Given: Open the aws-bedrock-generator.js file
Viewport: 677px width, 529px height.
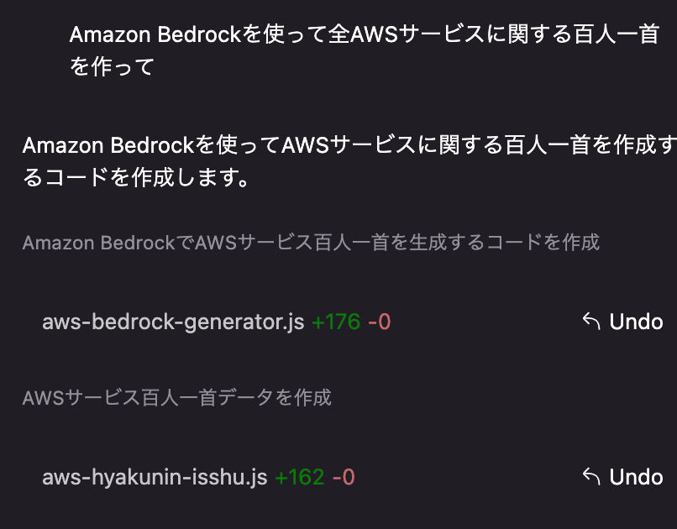Looking at the screenshot, I should pos(173,322).
